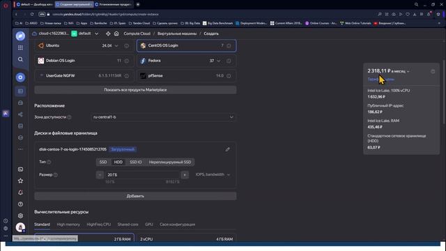The width and height of the screenshot is (446, 251).
Task: Choose the pfSense image card
Action: click(x=186, y=76)
